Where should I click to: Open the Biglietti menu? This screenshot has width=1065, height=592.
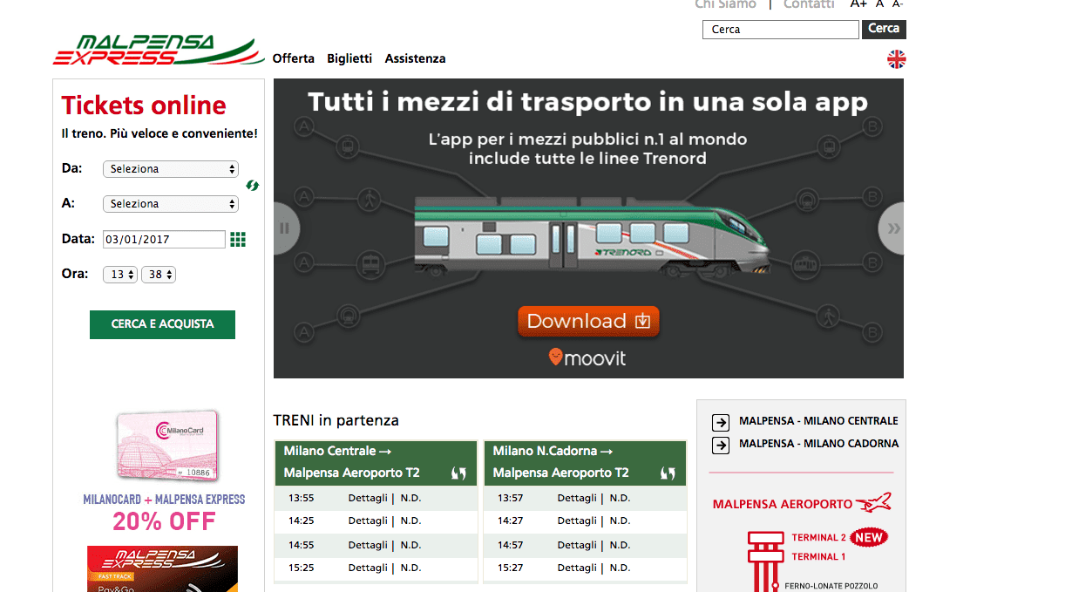349,58
